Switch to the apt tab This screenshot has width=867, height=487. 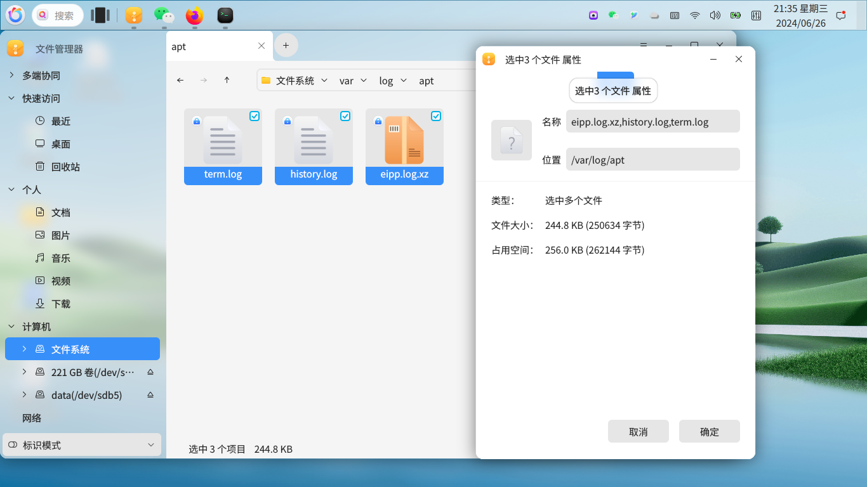219,46
